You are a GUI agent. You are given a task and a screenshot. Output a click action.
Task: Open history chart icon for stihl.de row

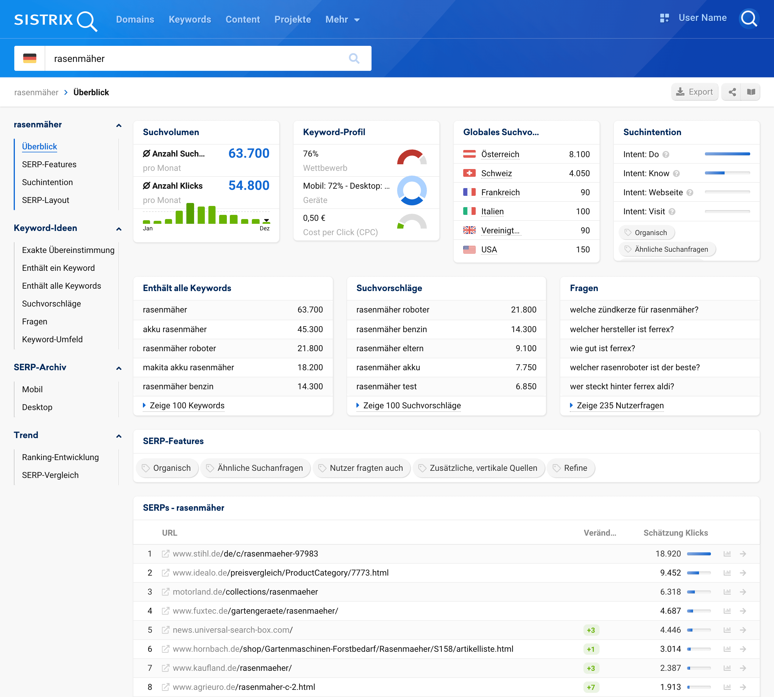coord(727,554)
